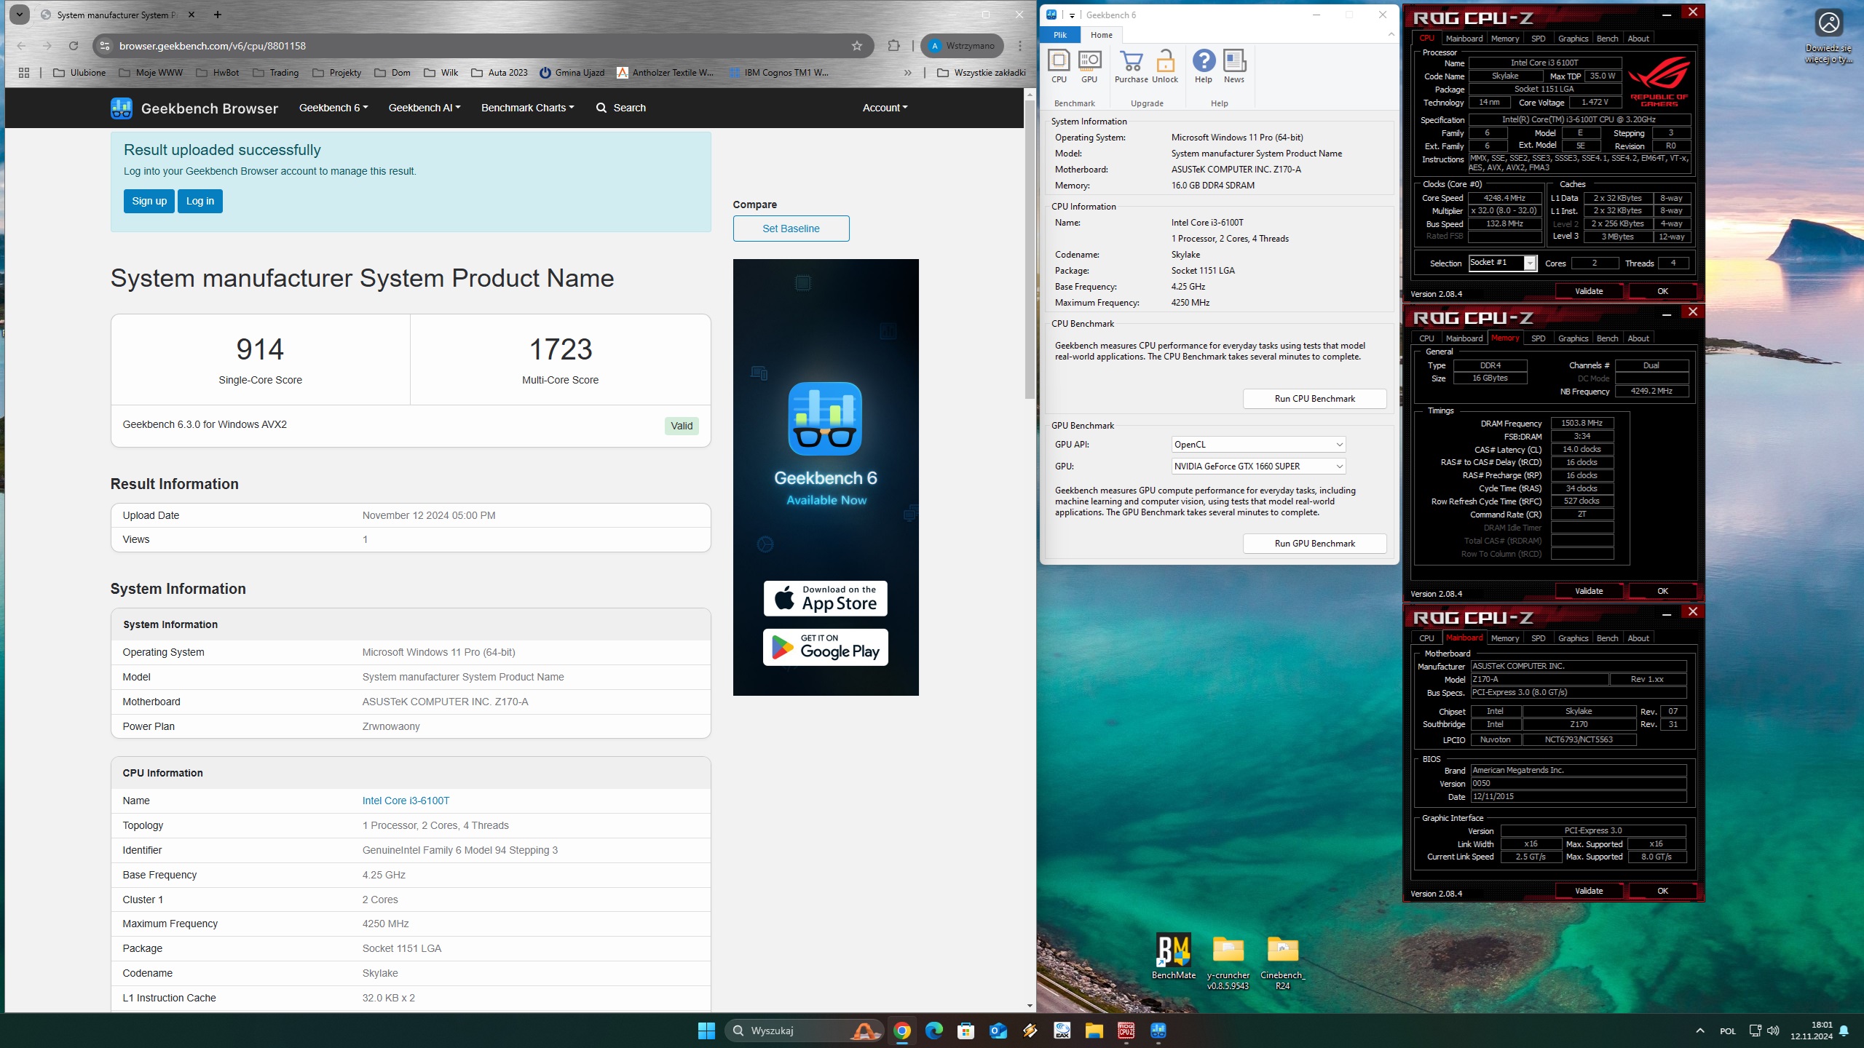Open Winamp lightning icon in the taskbar
This screenshot has width=1864, height=1048.
coord(1030,1031)
